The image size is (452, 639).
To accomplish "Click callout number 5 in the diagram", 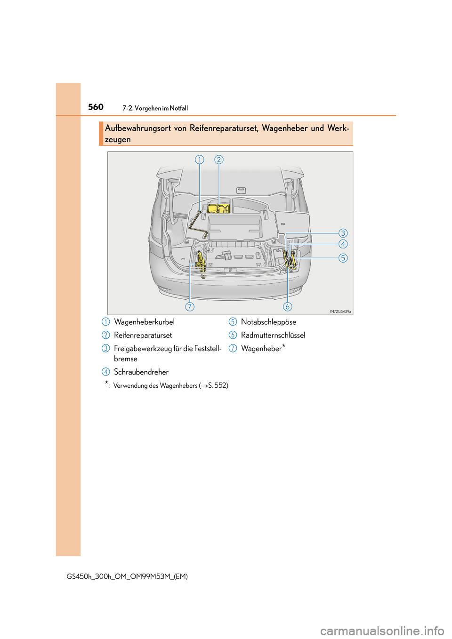I will click(343, 258).
